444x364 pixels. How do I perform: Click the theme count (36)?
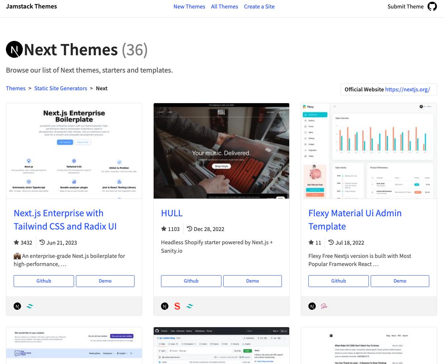coord(135,49)
